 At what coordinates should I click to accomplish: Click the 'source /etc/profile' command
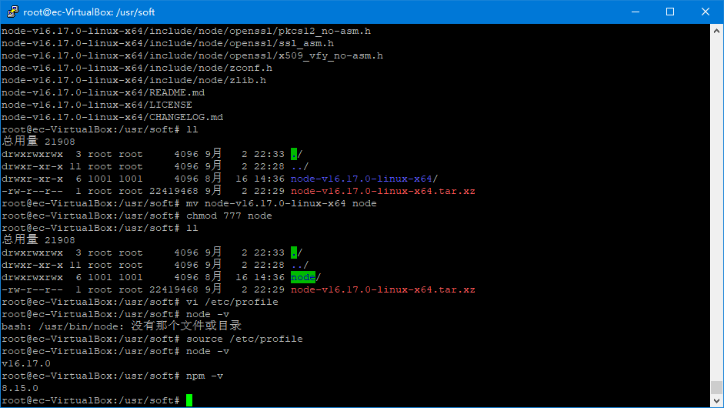pos(244,339)
